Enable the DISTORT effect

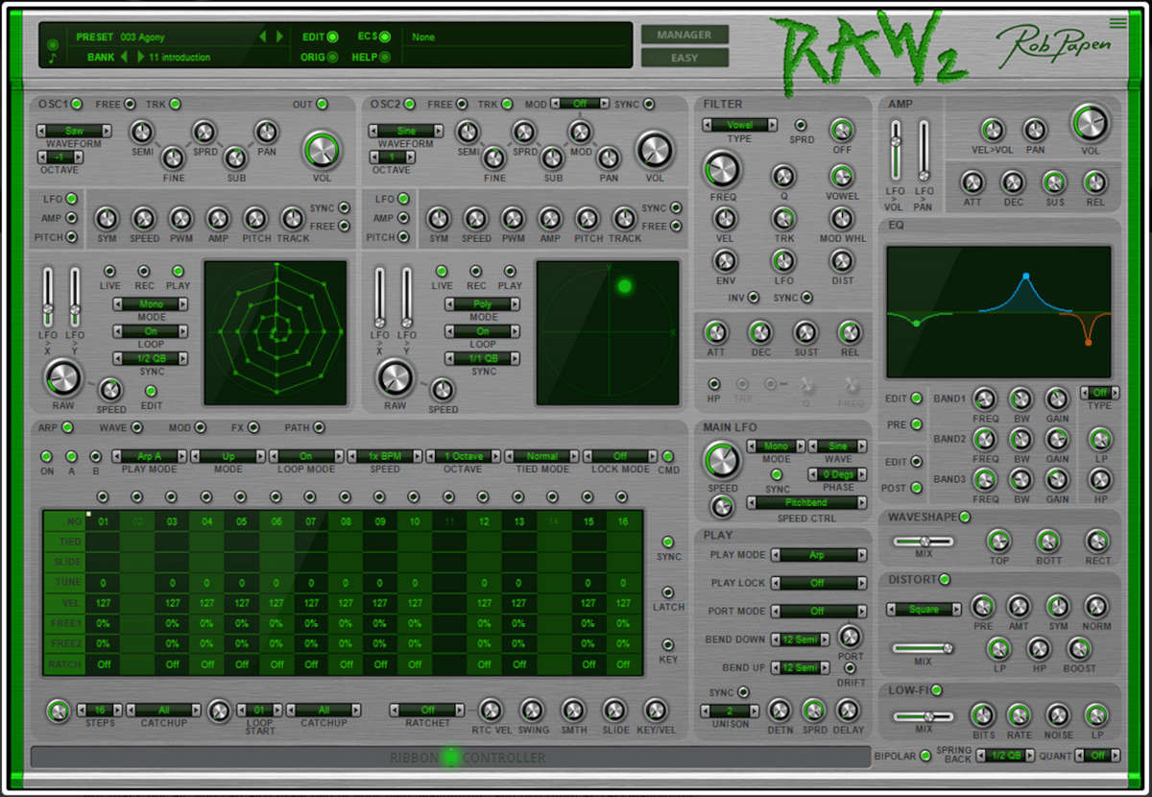tap(945, 580)
